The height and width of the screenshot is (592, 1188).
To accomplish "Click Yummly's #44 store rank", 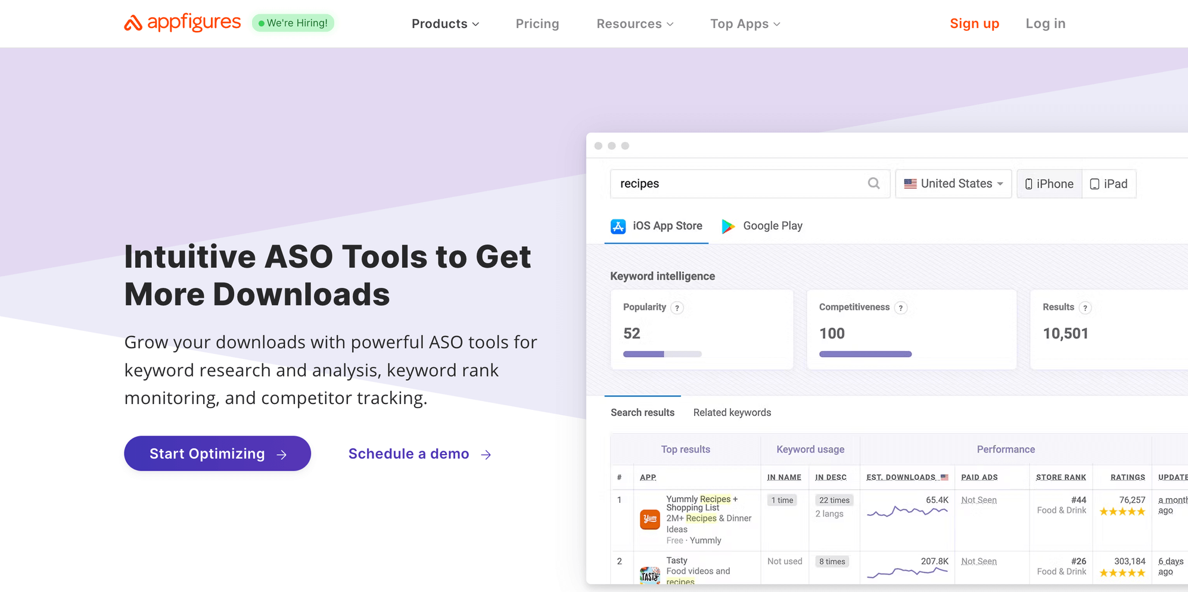I will pos(1078,500).
